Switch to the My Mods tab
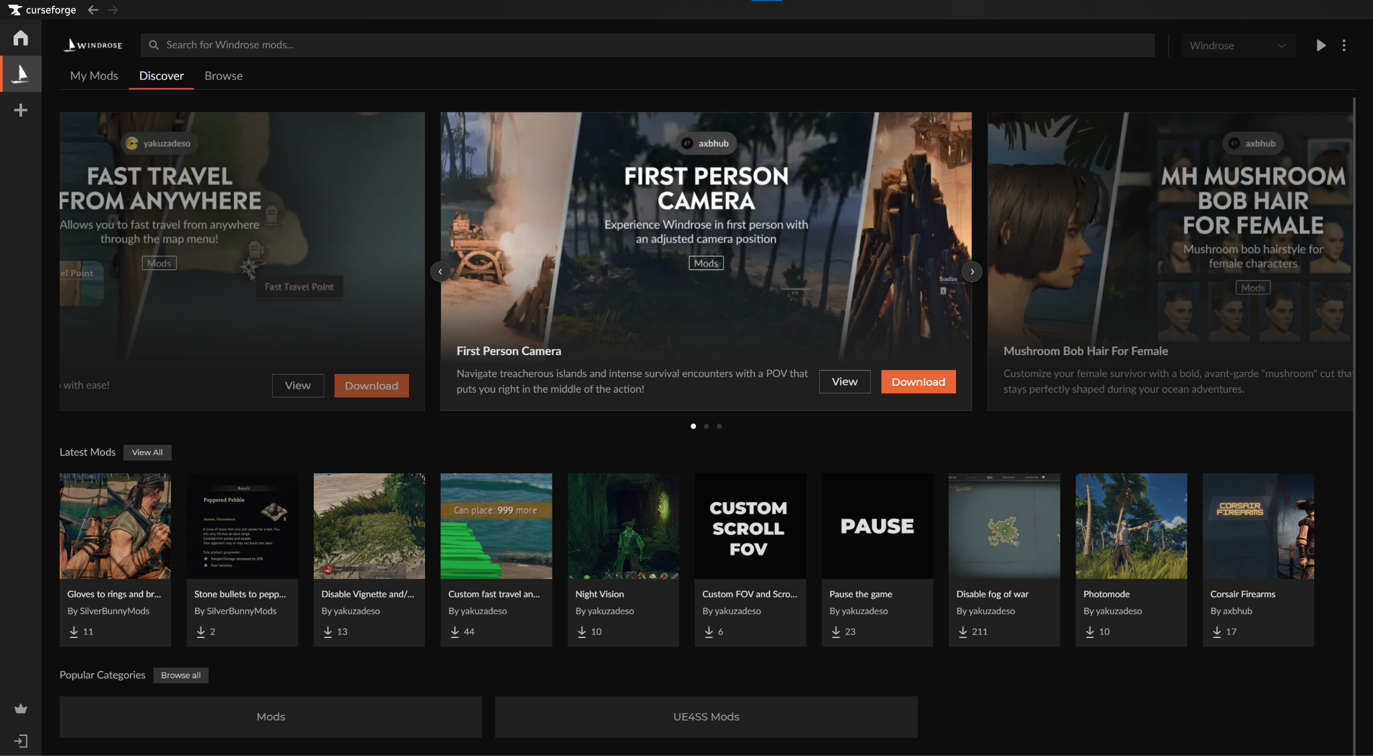The height and width of the screenshot is (756, 1373). [94, 76]
